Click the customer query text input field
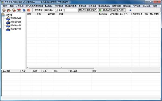 71,10
